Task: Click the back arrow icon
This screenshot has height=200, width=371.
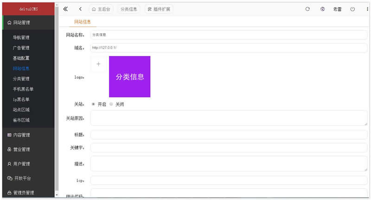Action: (x=80, y=9)
